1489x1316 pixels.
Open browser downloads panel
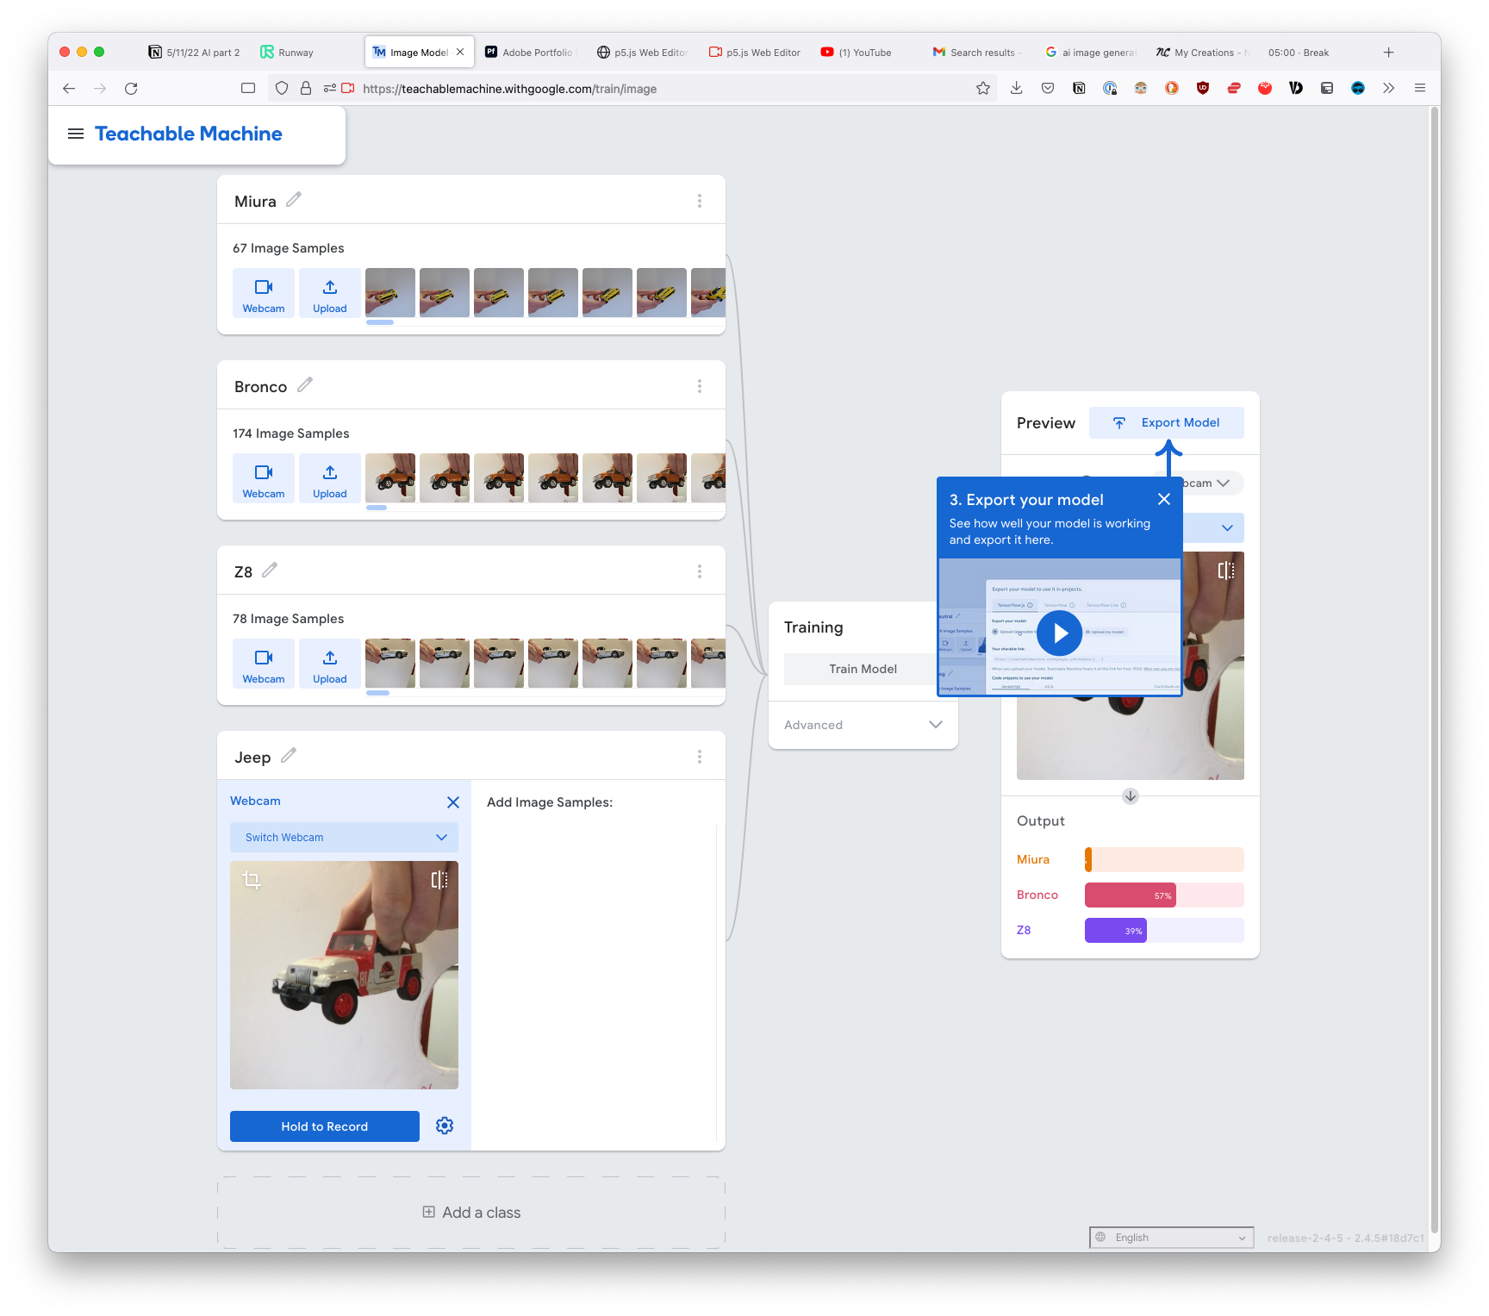point(1017,88)
